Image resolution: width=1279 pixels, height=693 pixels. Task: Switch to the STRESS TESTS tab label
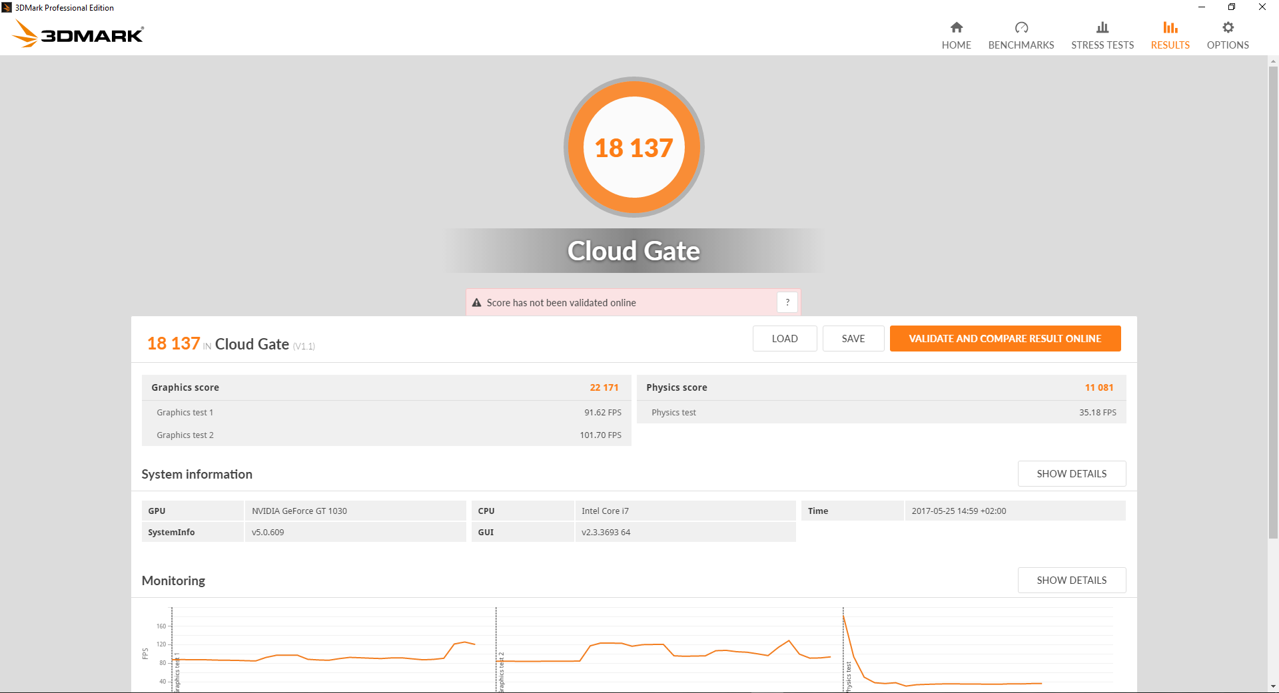(x=1102, y=45)
